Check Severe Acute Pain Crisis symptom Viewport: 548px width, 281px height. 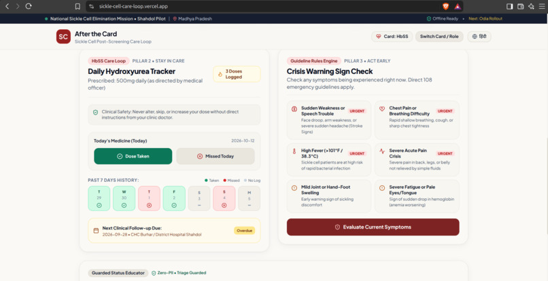click(417, 160)
